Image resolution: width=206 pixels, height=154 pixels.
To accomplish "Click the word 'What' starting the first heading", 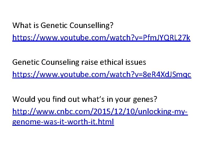I will [x=22, y=25].
